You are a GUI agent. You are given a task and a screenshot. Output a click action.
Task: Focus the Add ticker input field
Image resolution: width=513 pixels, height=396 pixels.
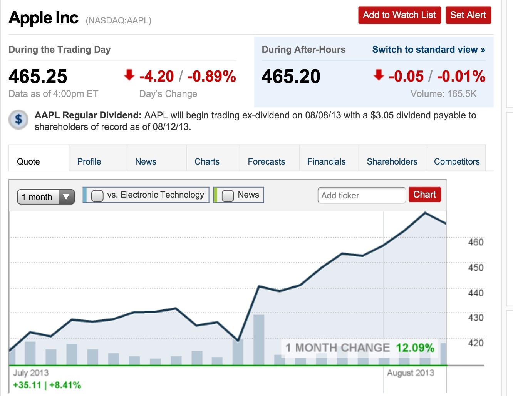[362, 195]
